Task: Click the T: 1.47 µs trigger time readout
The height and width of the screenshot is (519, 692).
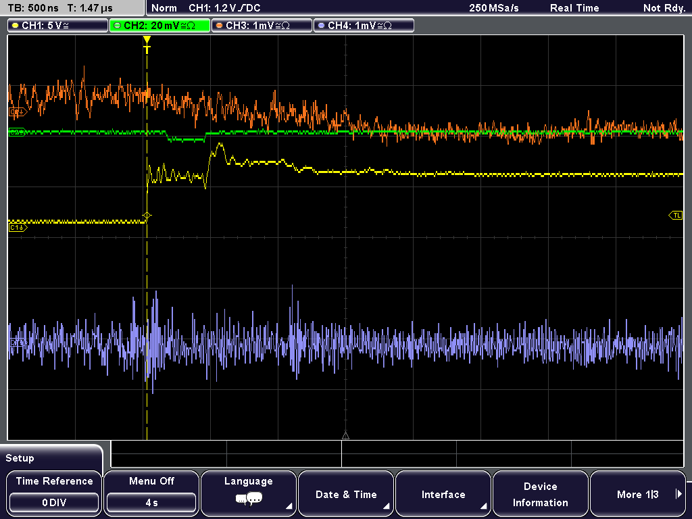Action: 90,8
